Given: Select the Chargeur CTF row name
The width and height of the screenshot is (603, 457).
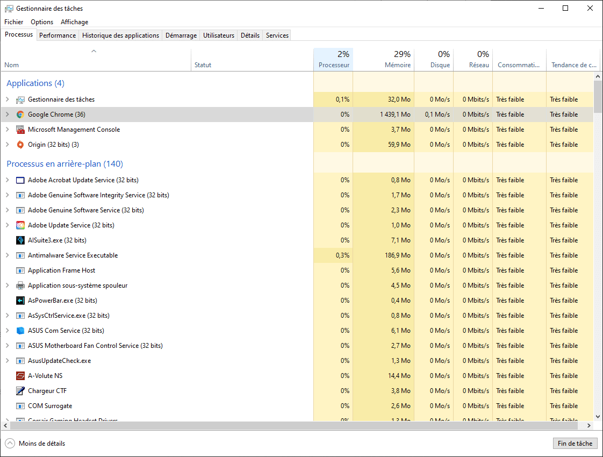Looking at the screenshot, I should click(47, 391).
